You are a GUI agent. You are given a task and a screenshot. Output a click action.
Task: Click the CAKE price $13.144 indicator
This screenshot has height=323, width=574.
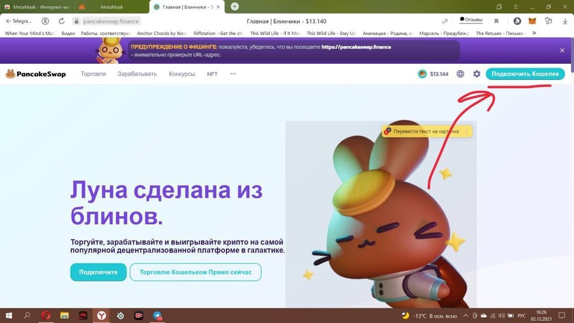pyautogui.click(x=433, y=74)
